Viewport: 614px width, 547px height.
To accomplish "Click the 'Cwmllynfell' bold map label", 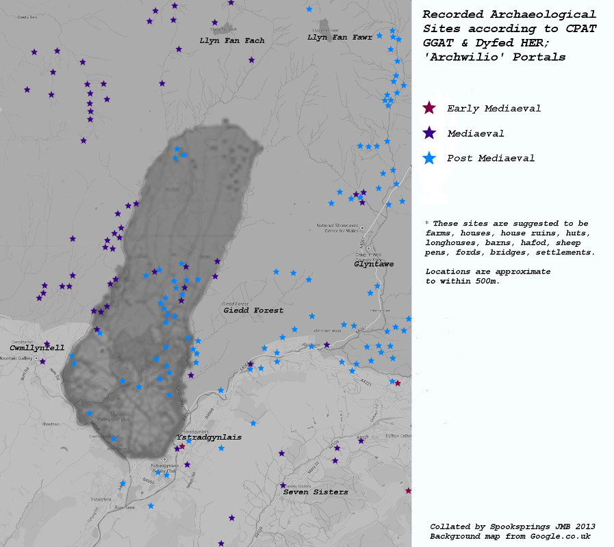I will coord(37,348).
